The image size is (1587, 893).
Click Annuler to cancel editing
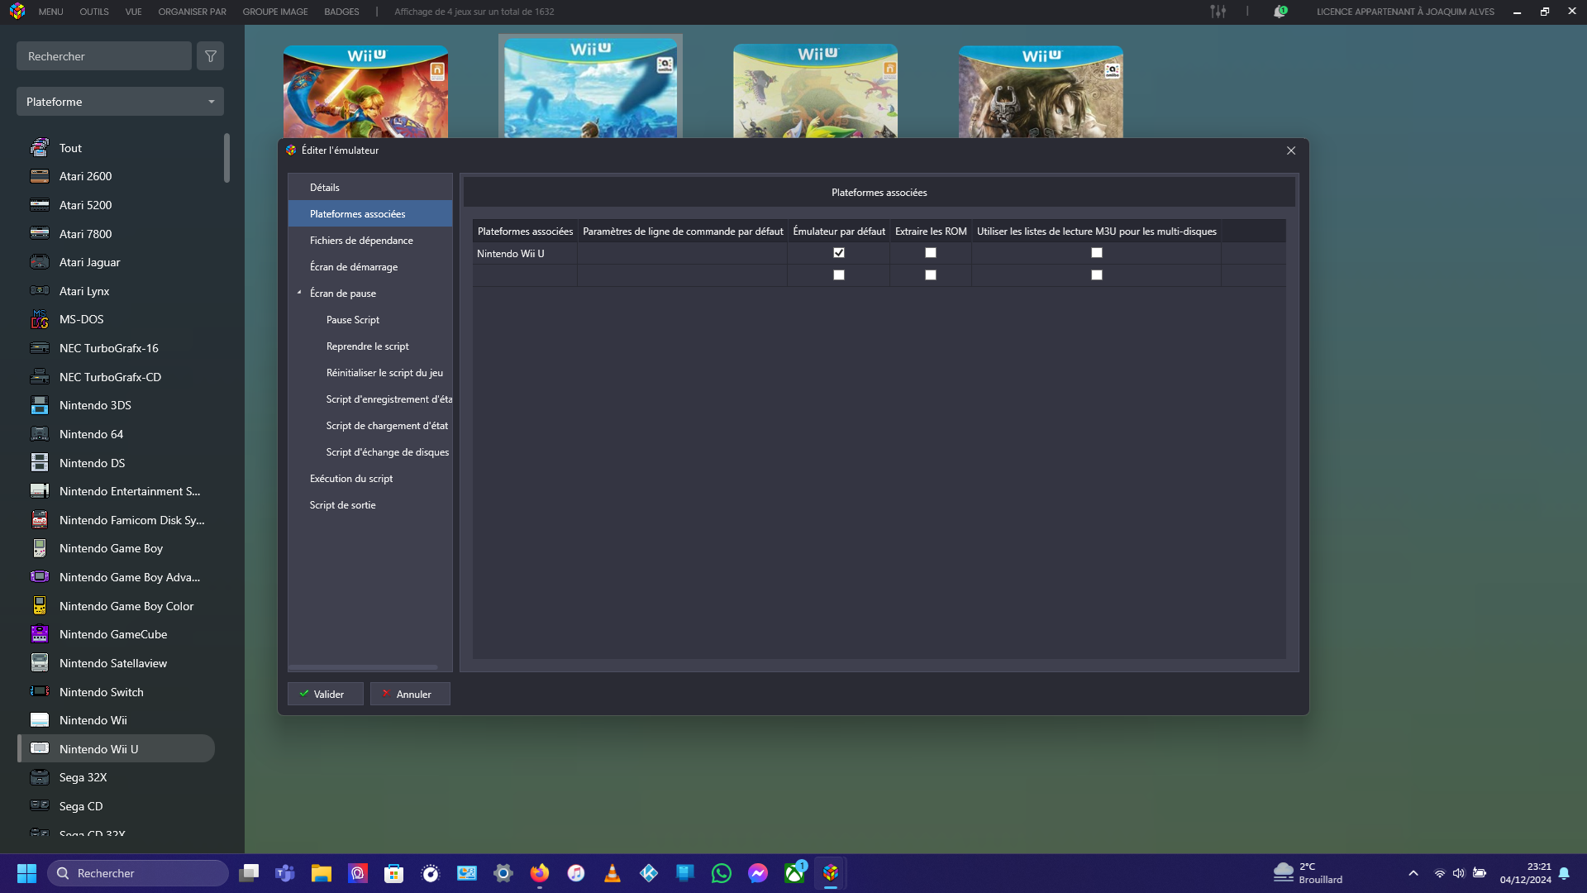point(410,694)
